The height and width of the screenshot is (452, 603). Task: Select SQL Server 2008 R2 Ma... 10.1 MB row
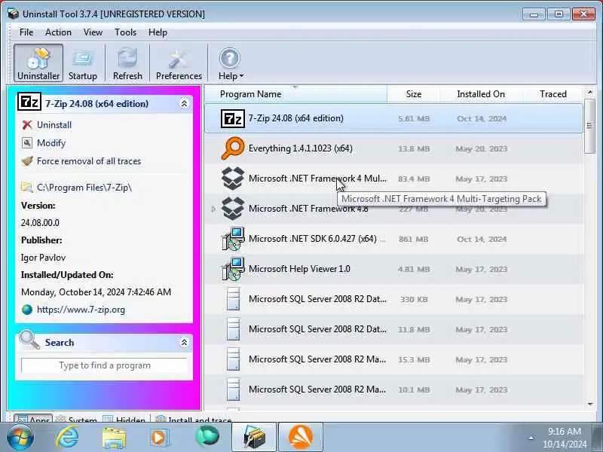click(x=393, y=389)
